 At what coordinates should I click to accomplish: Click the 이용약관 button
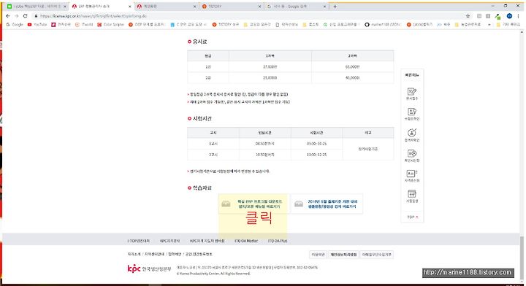tap(318, 255)
